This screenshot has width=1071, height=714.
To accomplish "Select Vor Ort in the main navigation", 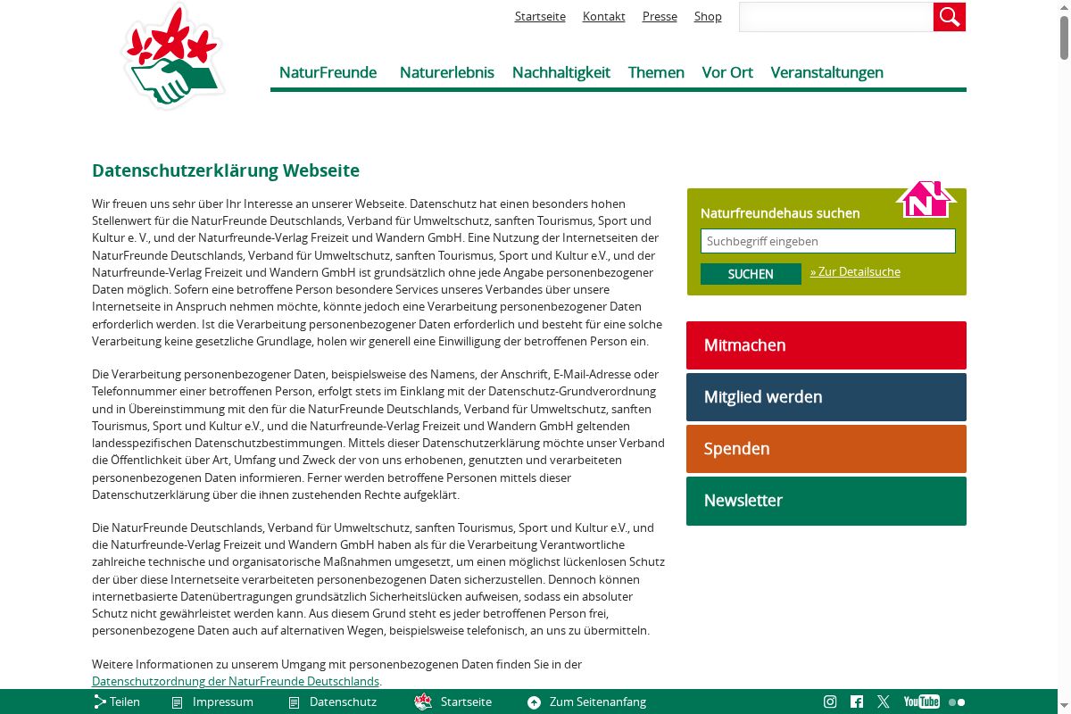I will point(727,72).
